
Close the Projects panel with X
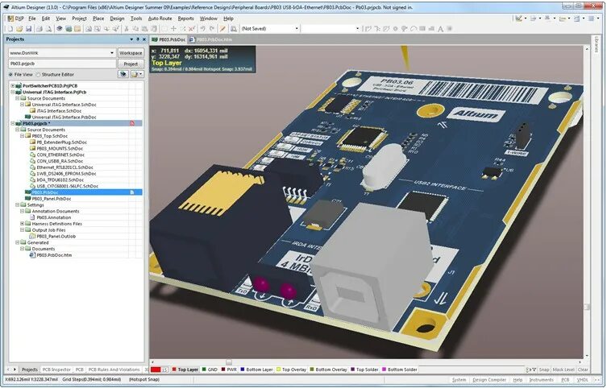point(144,39)
